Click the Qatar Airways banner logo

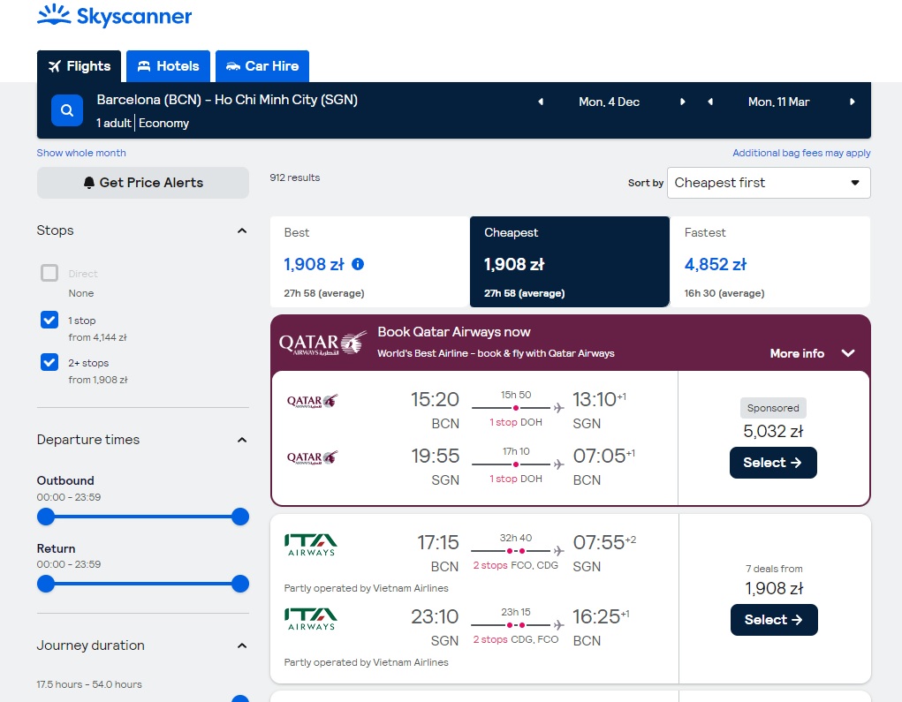tap(322, 343)
